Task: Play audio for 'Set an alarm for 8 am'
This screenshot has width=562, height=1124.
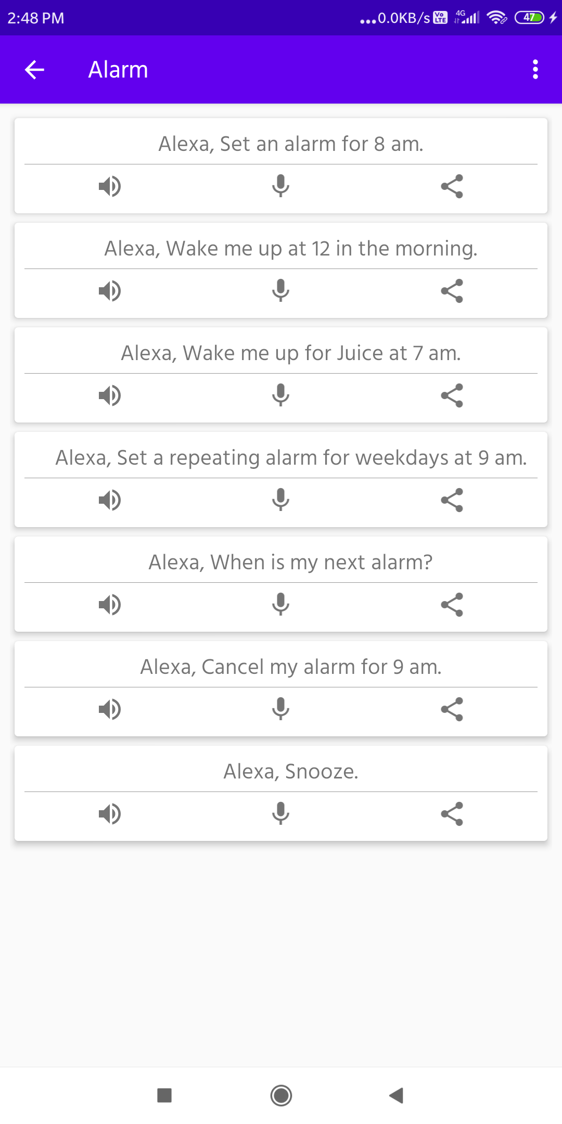Action: [x=110, y=186]
